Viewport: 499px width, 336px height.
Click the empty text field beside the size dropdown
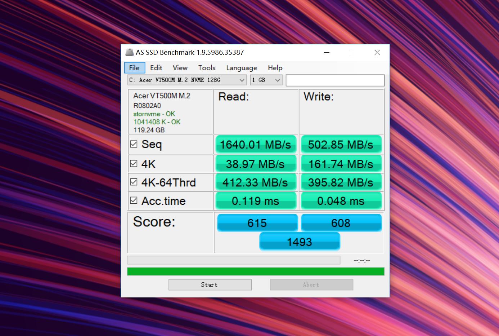pyautogui.click(x=335, y=80)
